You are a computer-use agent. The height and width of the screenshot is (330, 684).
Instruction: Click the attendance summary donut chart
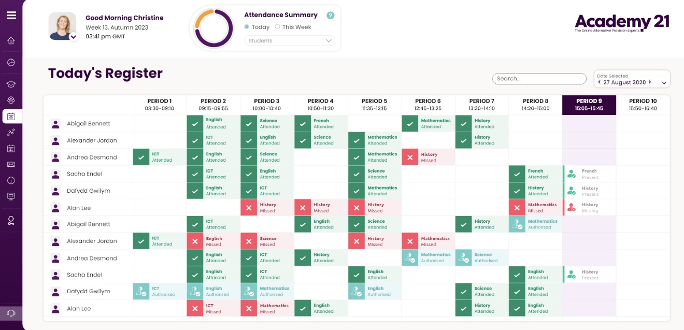(x=213, y=28)
